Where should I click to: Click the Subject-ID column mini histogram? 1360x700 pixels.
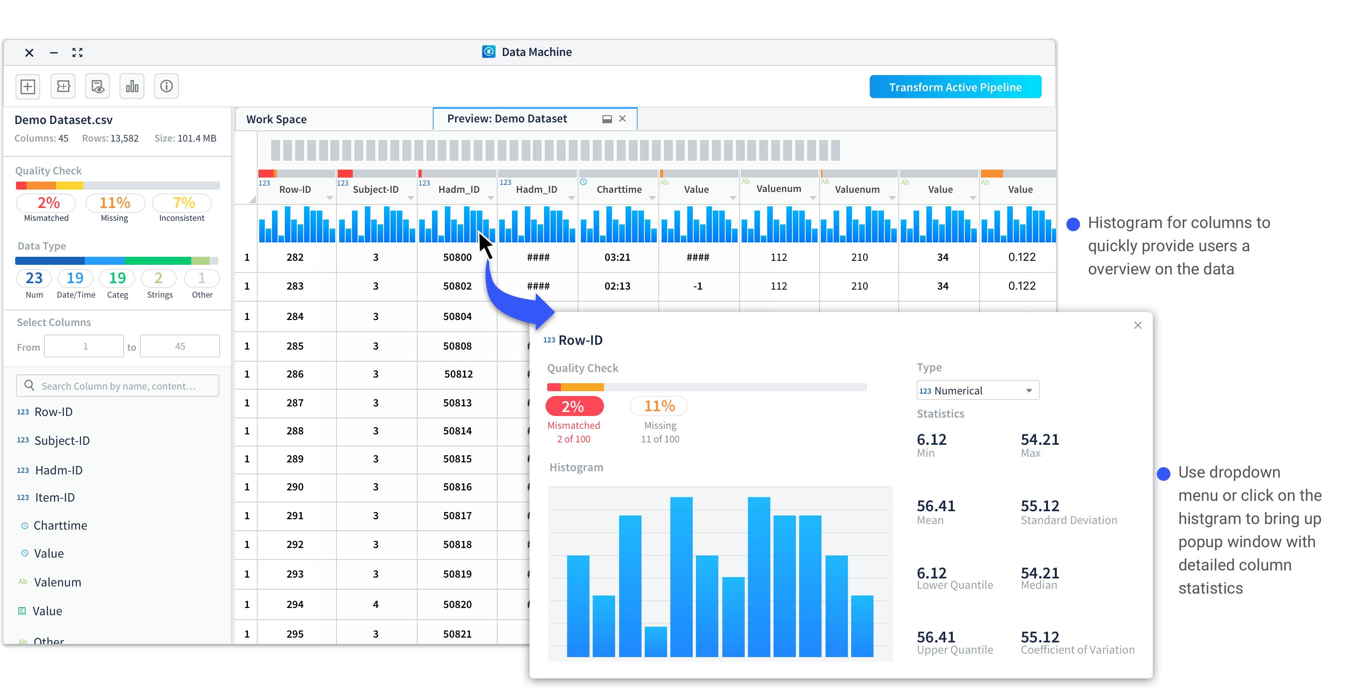[x=376, y=224]
